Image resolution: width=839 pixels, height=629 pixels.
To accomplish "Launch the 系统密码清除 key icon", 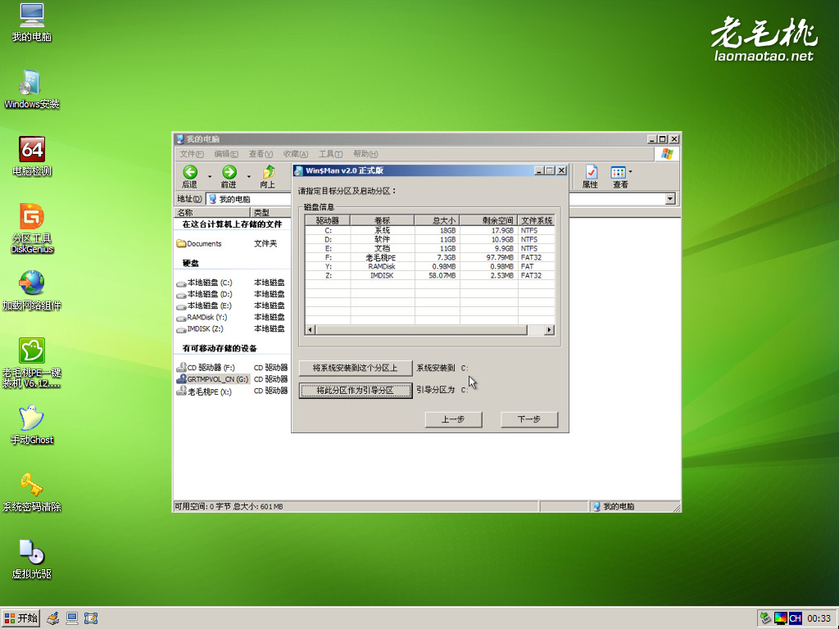I will pos(32,492).
